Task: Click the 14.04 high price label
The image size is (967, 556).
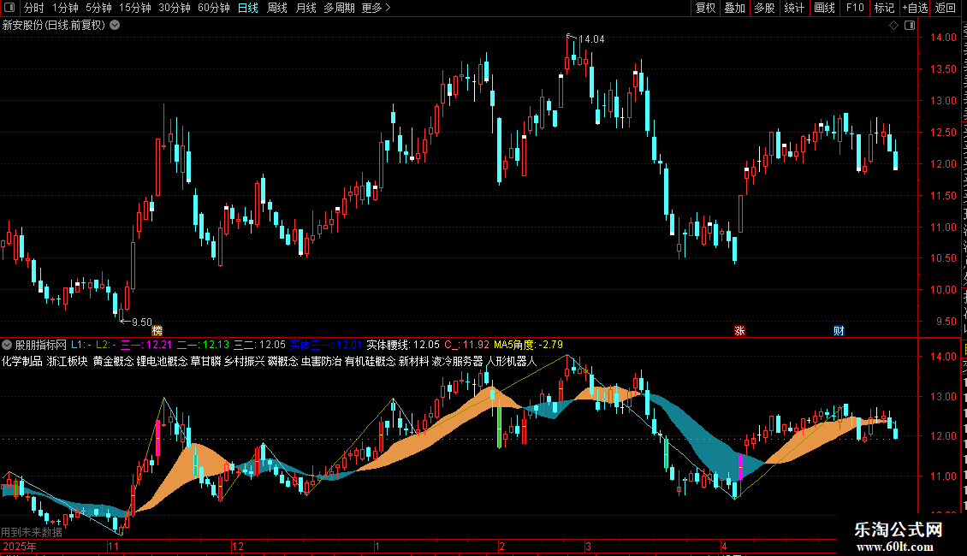Action: click(591, 39)
